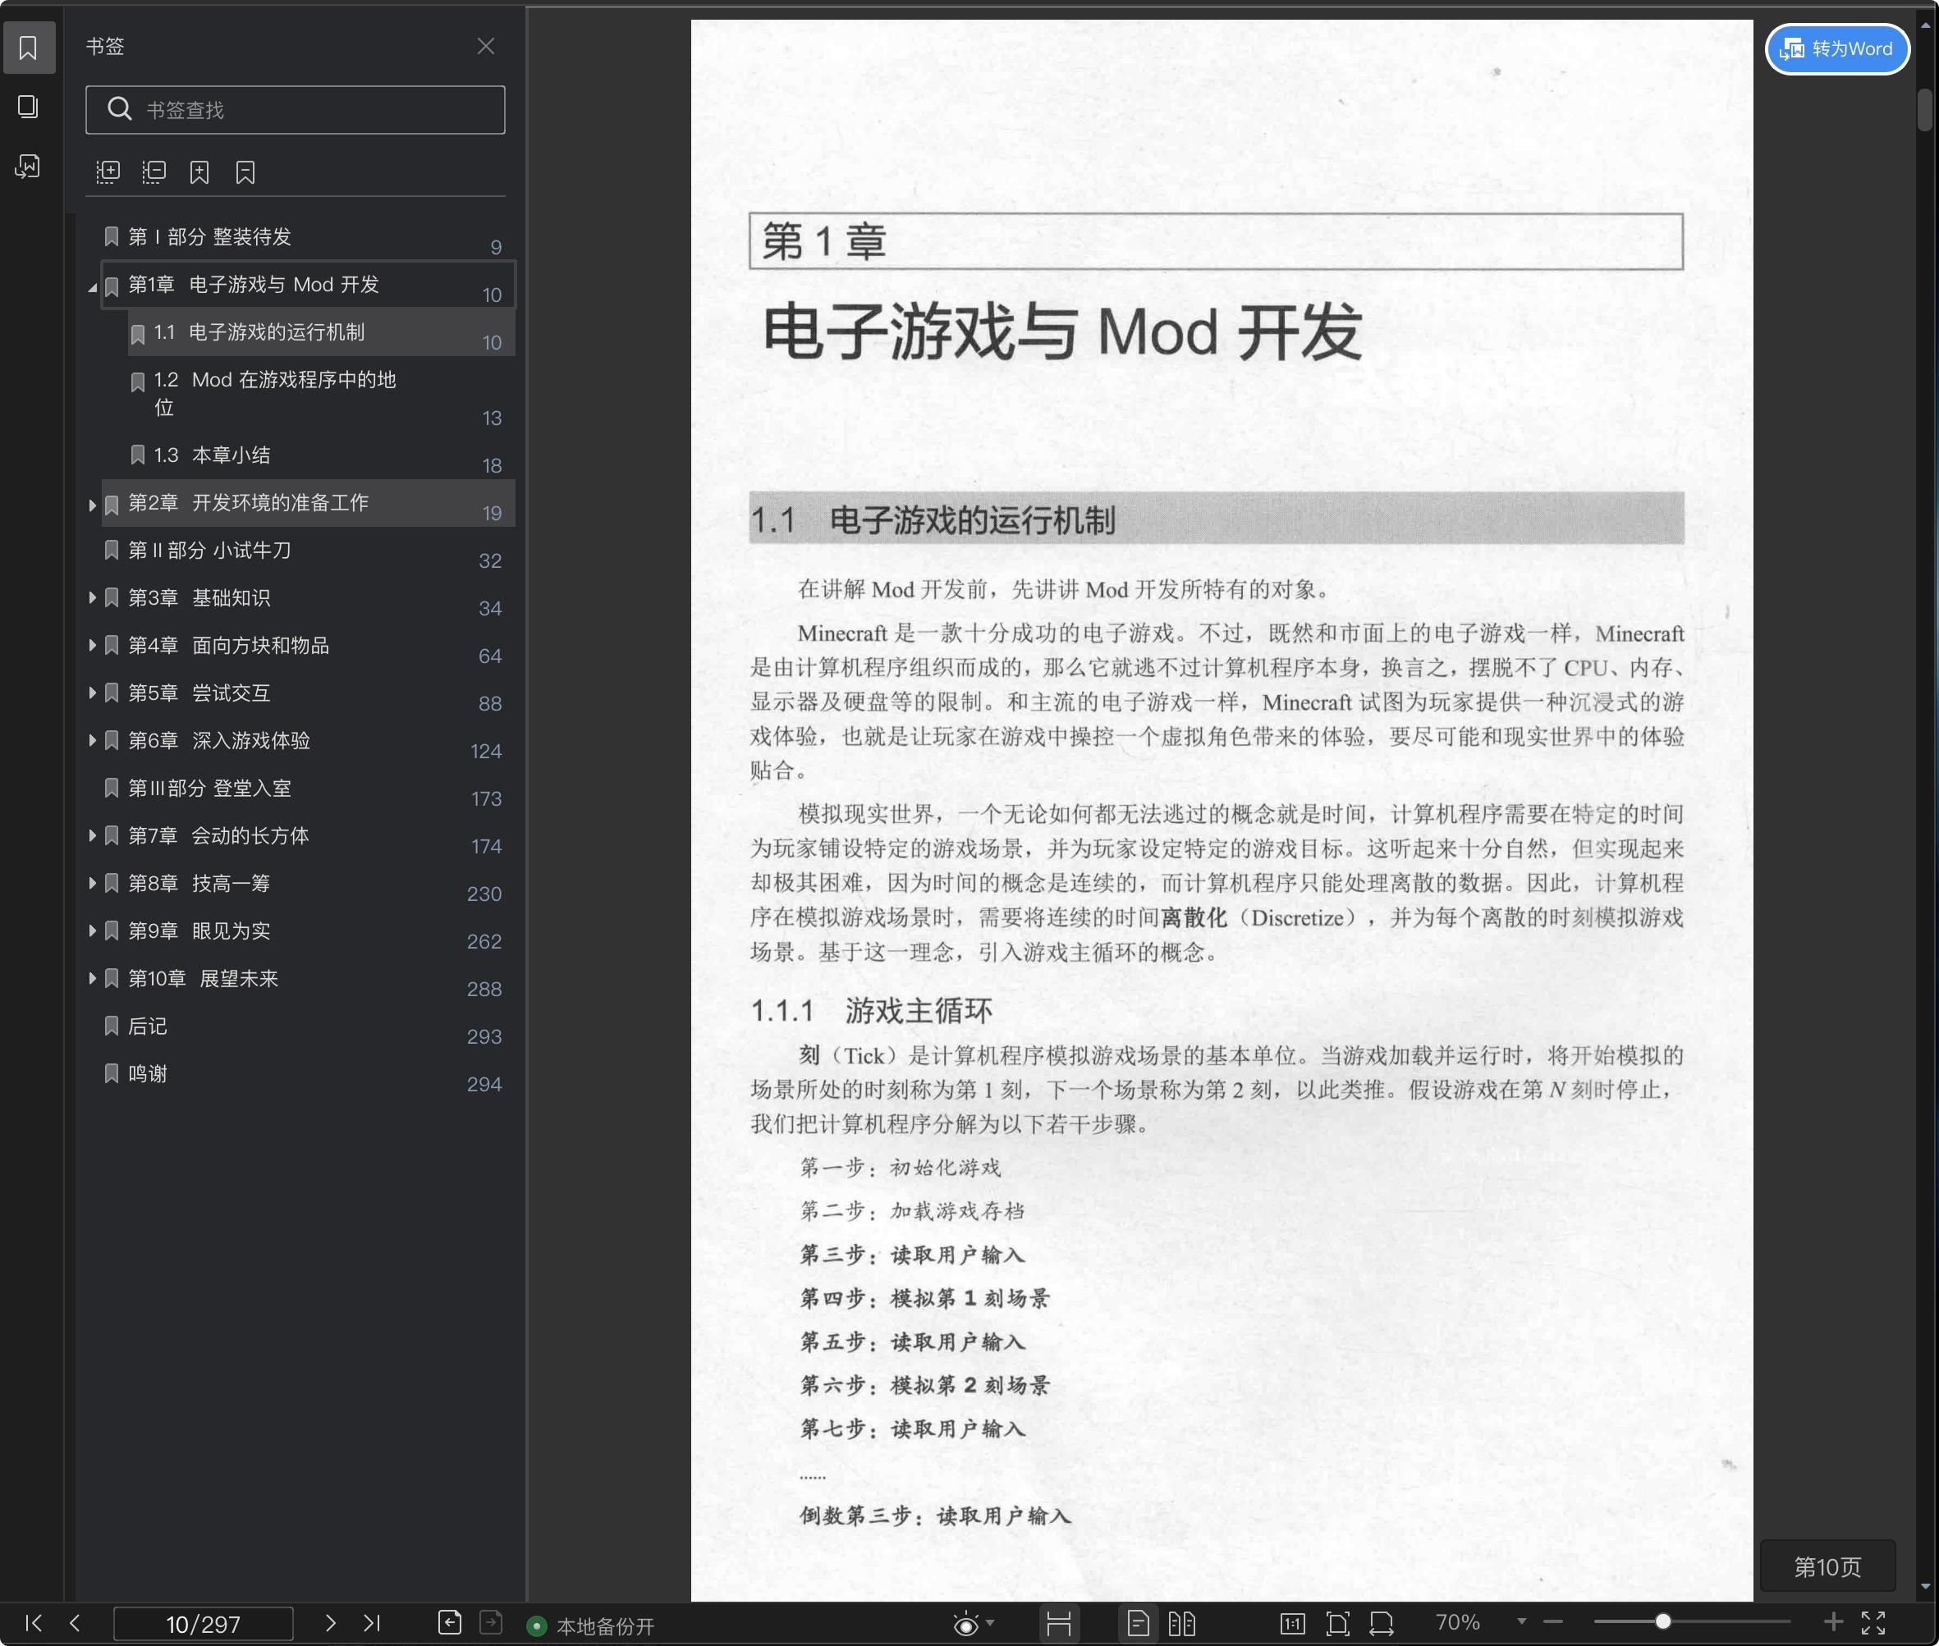Image resolution: width=1939 pixels, height=1646 pixels.
Task: Click the scrollbar up arrow
Action: click(x=1925, y=26)
